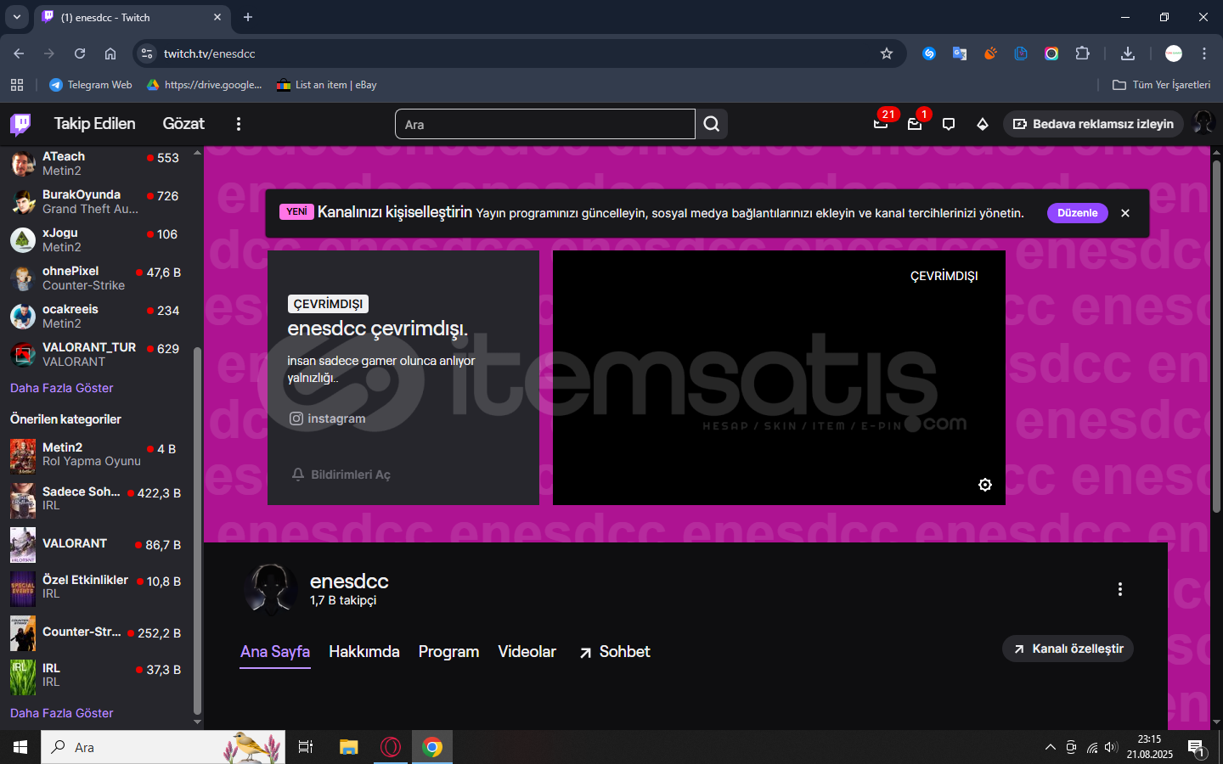Screen dimensions: 1223x764
Task: Open the Gözat browse page
Action: (183, 124)
